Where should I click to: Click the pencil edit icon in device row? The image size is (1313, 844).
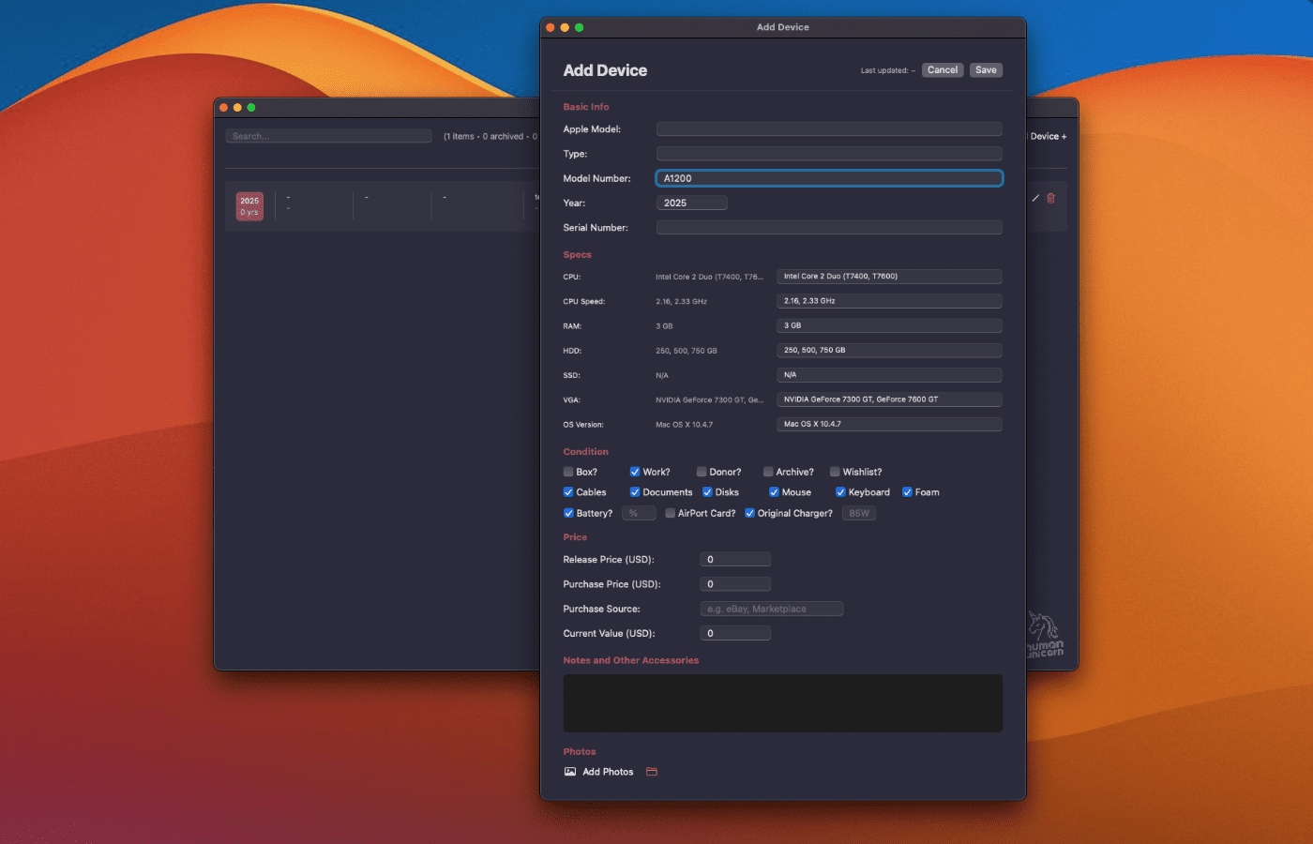1035,198
